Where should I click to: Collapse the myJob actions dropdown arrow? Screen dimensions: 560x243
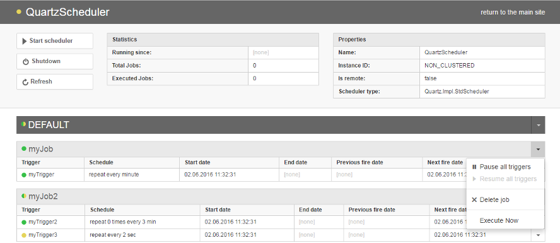tap(538, 149)
